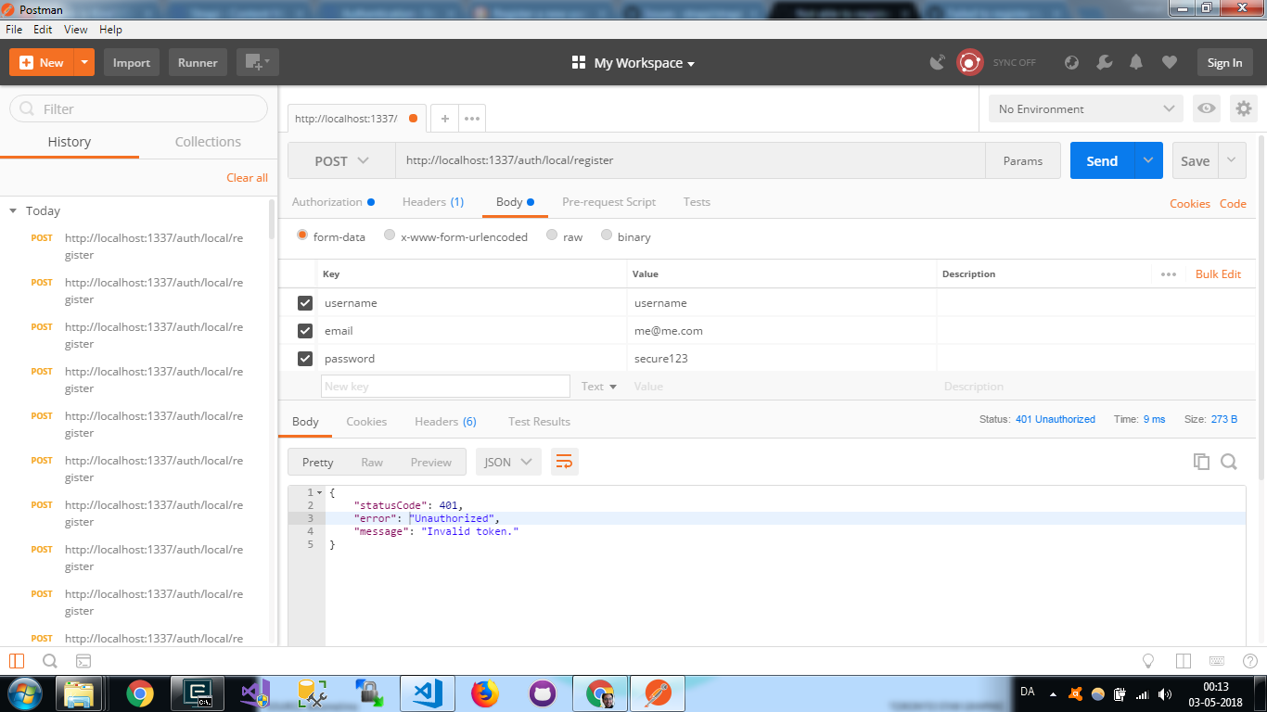Click the Windows Start button
This screenshot has height=712, width=1267.
pos(25,693)
